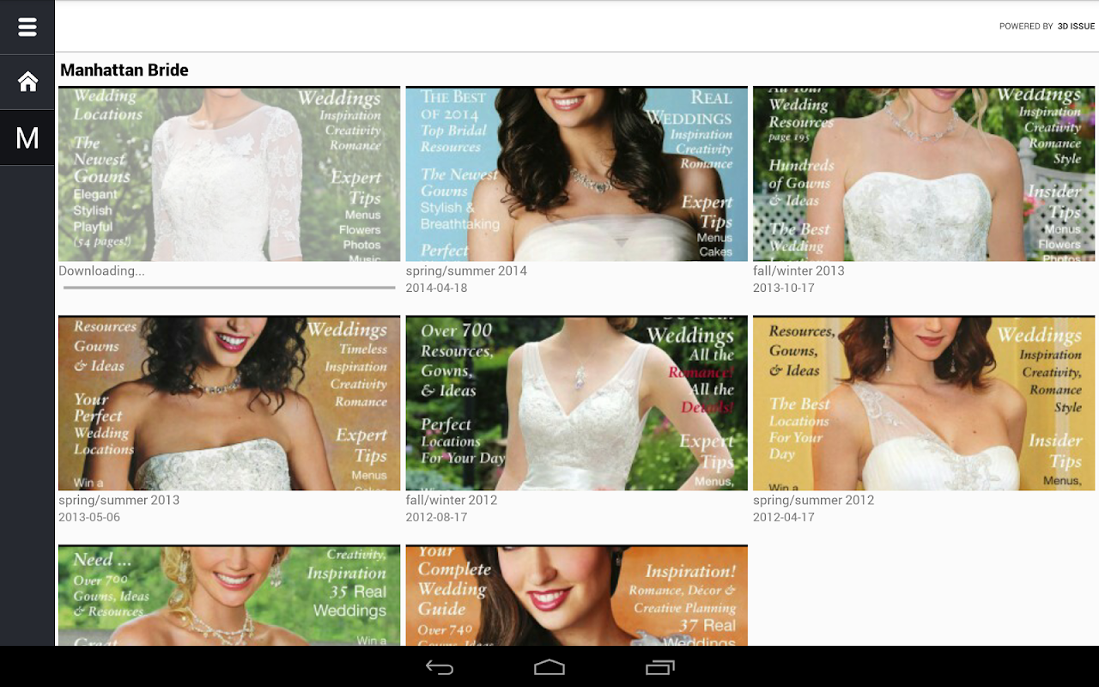Click the "Manhattan Bride" heading

pyautogui.click(x=124, y=70)
